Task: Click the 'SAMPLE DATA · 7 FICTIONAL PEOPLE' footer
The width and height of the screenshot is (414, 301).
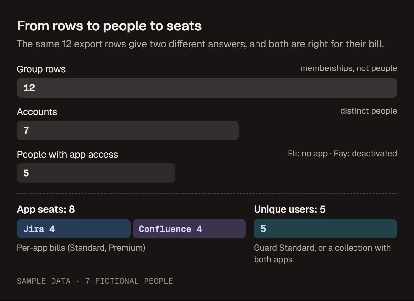Action: coord(95,281)
